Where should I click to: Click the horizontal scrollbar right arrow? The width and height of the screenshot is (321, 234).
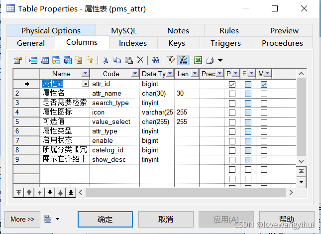291,193
